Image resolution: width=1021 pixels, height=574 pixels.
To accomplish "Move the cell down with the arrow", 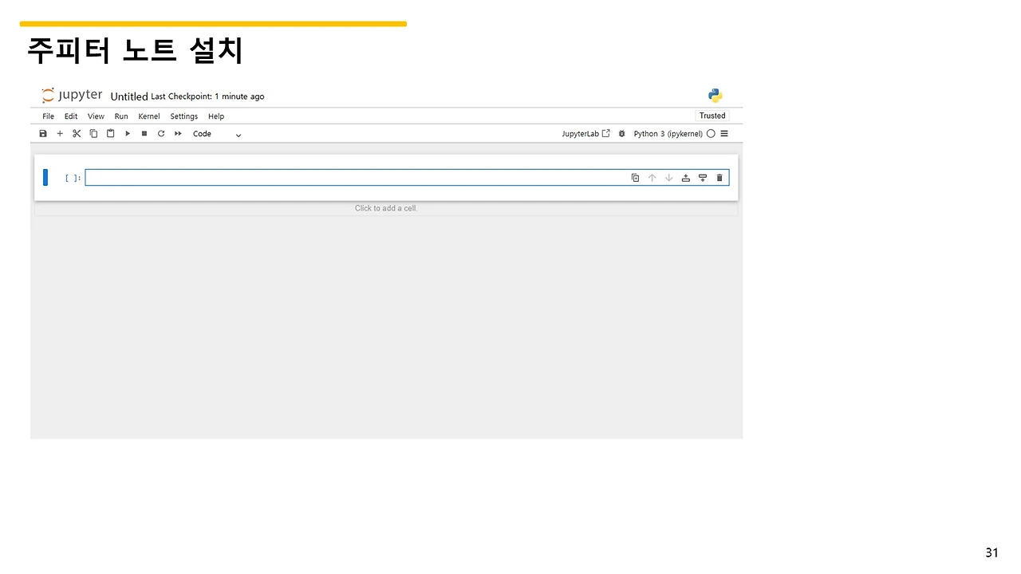I will [x=668, y=178].
